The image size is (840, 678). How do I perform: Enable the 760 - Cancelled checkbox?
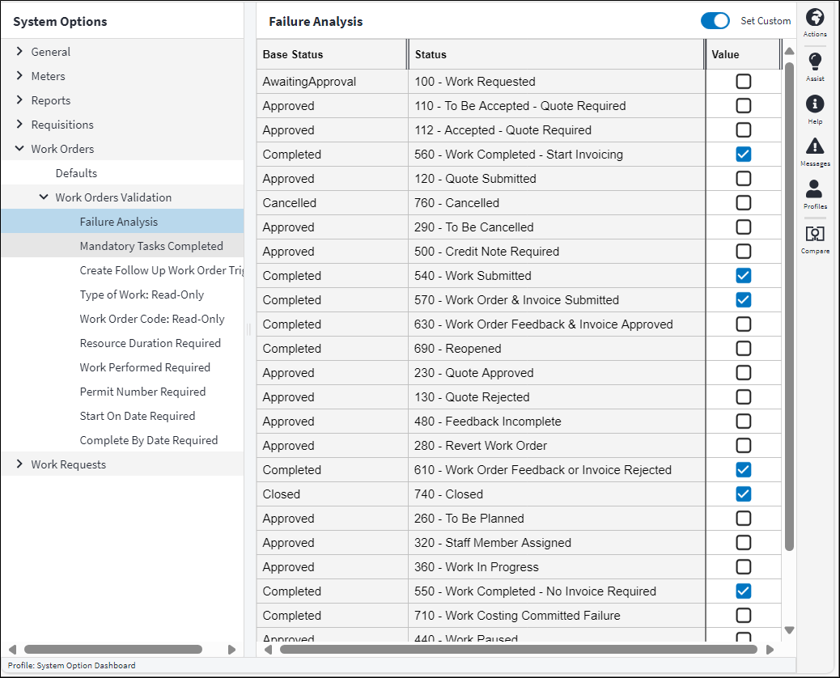click(743, 203)
